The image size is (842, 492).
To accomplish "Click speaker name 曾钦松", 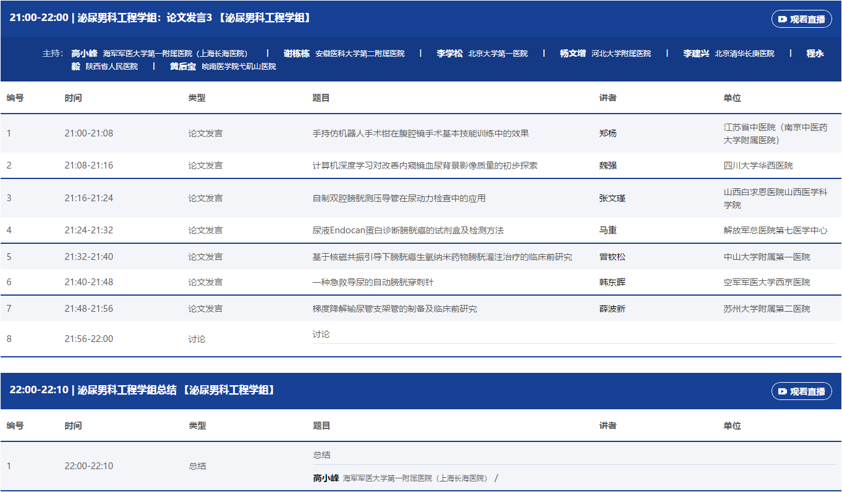I will (612, 257).
